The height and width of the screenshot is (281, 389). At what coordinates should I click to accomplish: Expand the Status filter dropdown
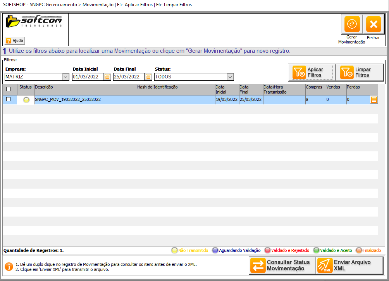pyautogui.click(x=230, y=77)
